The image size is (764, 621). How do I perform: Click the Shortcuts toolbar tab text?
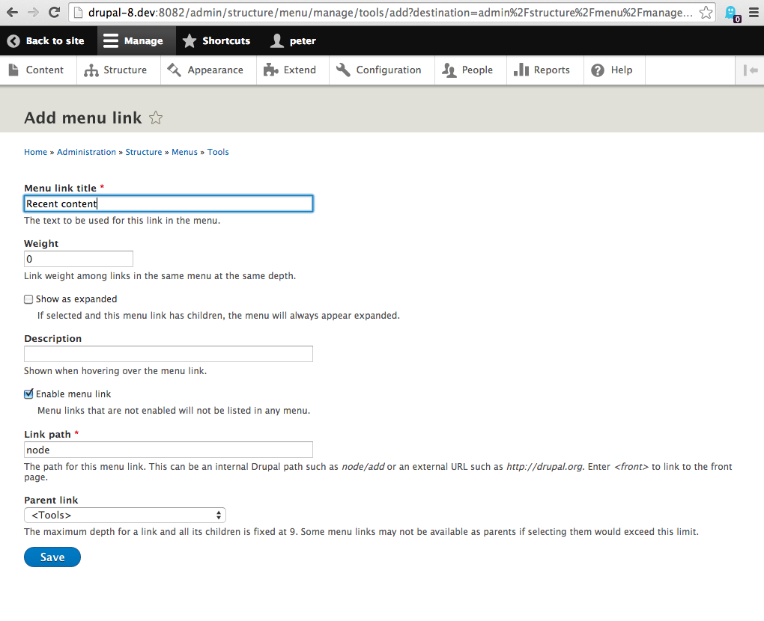coord(226,41)
